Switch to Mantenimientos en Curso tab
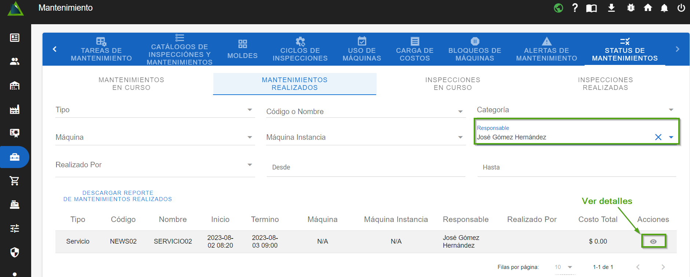 point(131,84)
